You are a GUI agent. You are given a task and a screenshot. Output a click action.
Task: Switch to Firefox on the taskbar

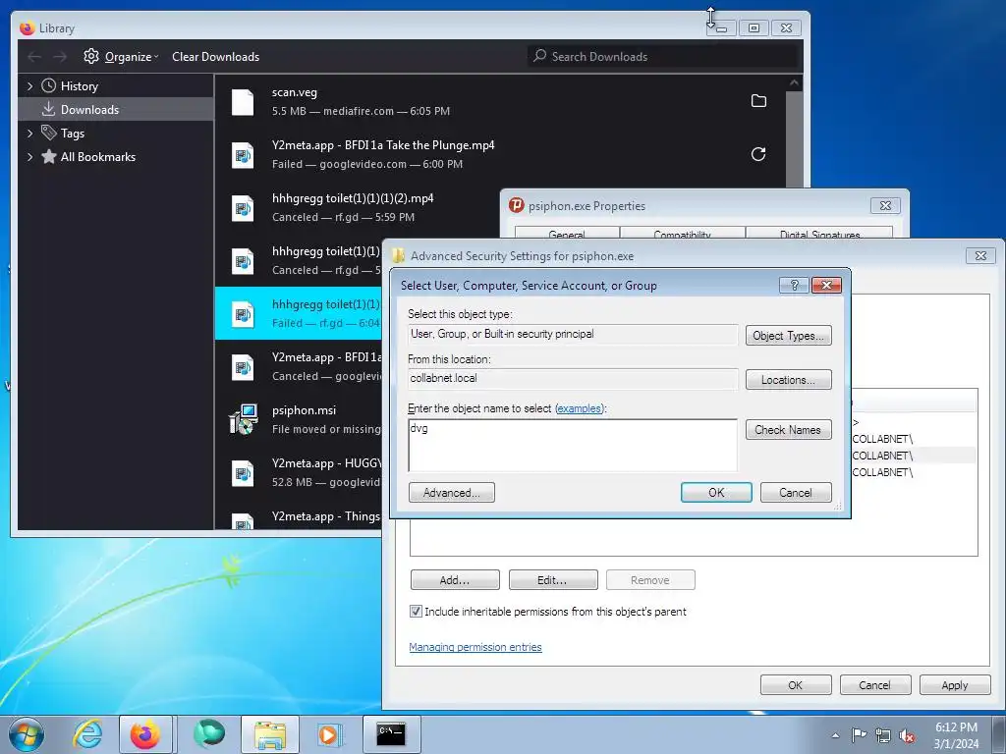pyautogui.click(x=145, y=734)
